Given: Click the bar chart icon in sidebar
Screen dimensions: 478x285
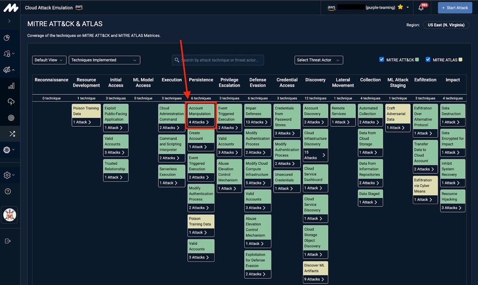Looking at the screenshot, I should [x=11, y=86].
